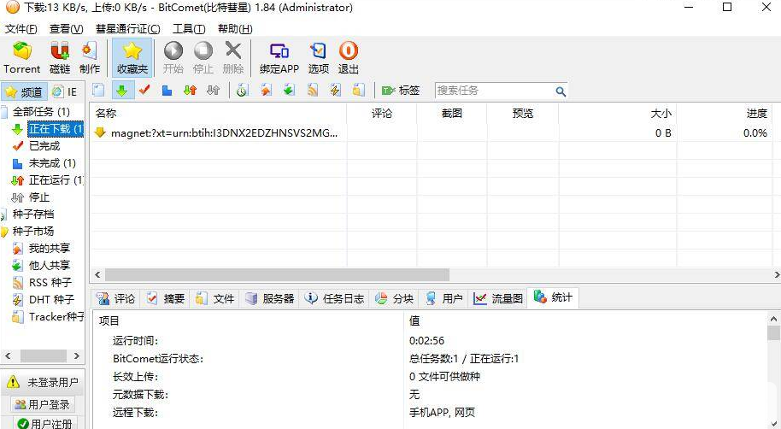The width and height of the screenshot is (781, 429).
Task: Click the task list horizontal scrollbar thumb
Action: (277, 274)
